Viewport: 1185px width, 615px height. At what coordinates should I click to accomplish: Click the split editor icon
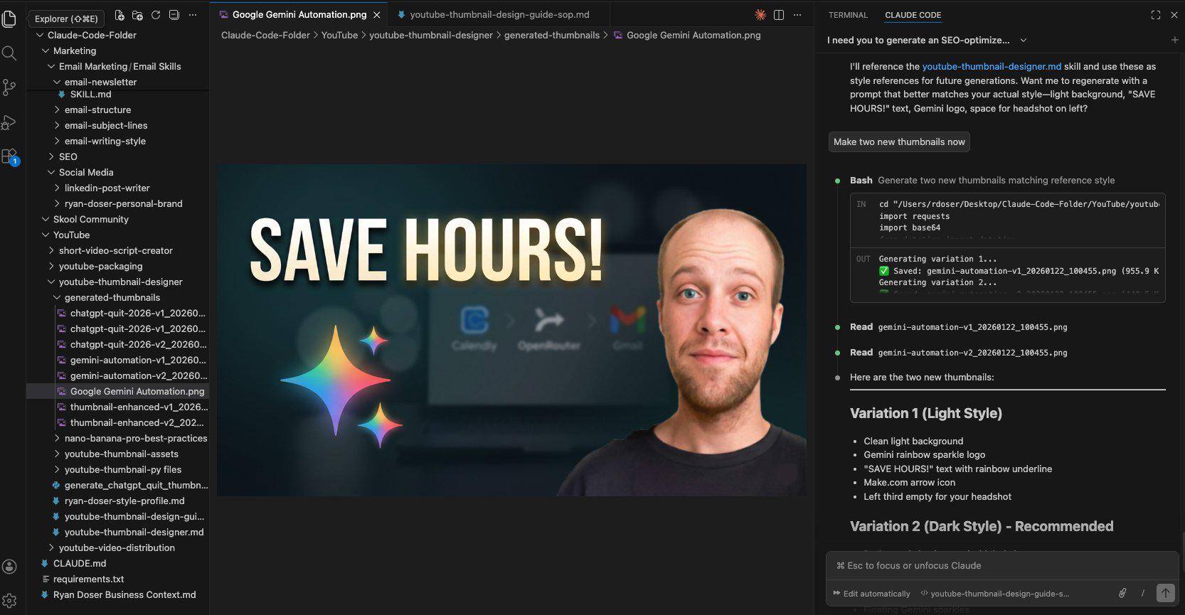[x=779, y=15]
